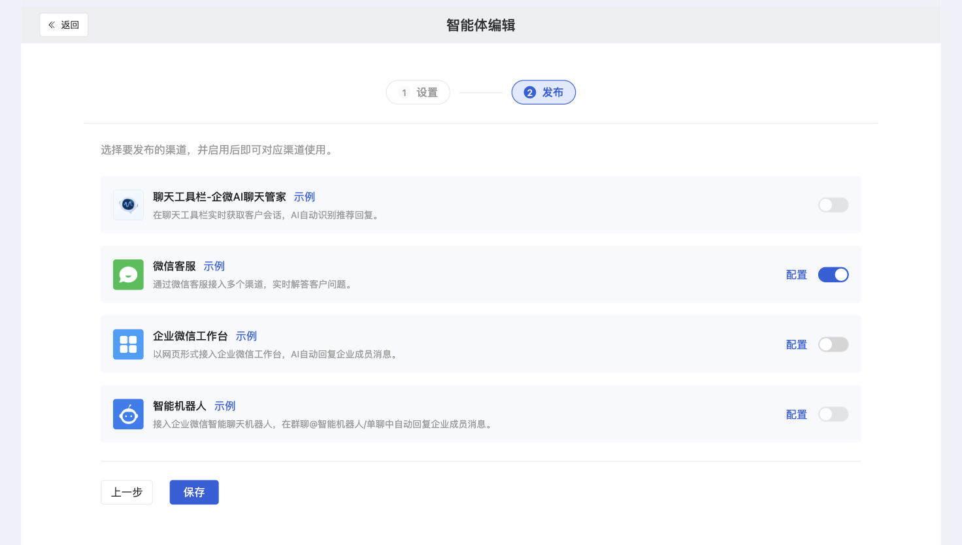
Task: Switch on the 智能机器人 toggle
Action: point(833,414)
